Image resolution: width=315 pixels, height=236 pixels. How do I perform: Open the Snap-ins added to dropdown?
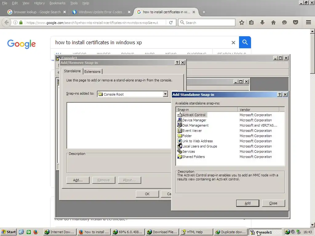[165, 94]
